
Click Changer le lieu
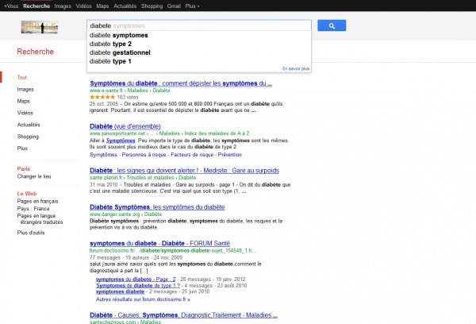point(34,176)
